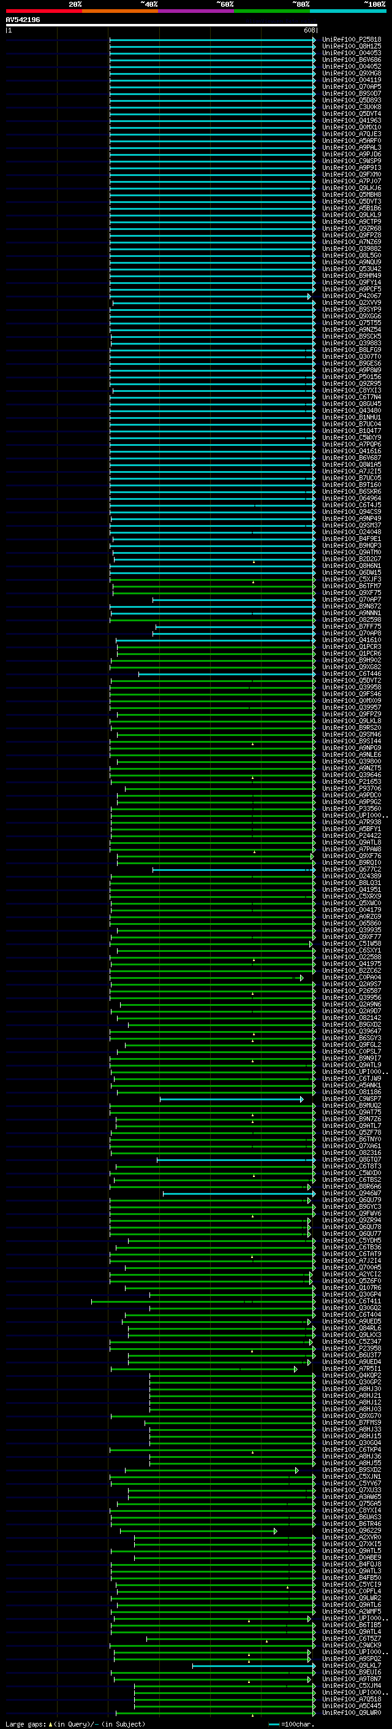
Task: Click the green ~80% identity legend segment
Action: pyautogui.click(x=272, y=12)
